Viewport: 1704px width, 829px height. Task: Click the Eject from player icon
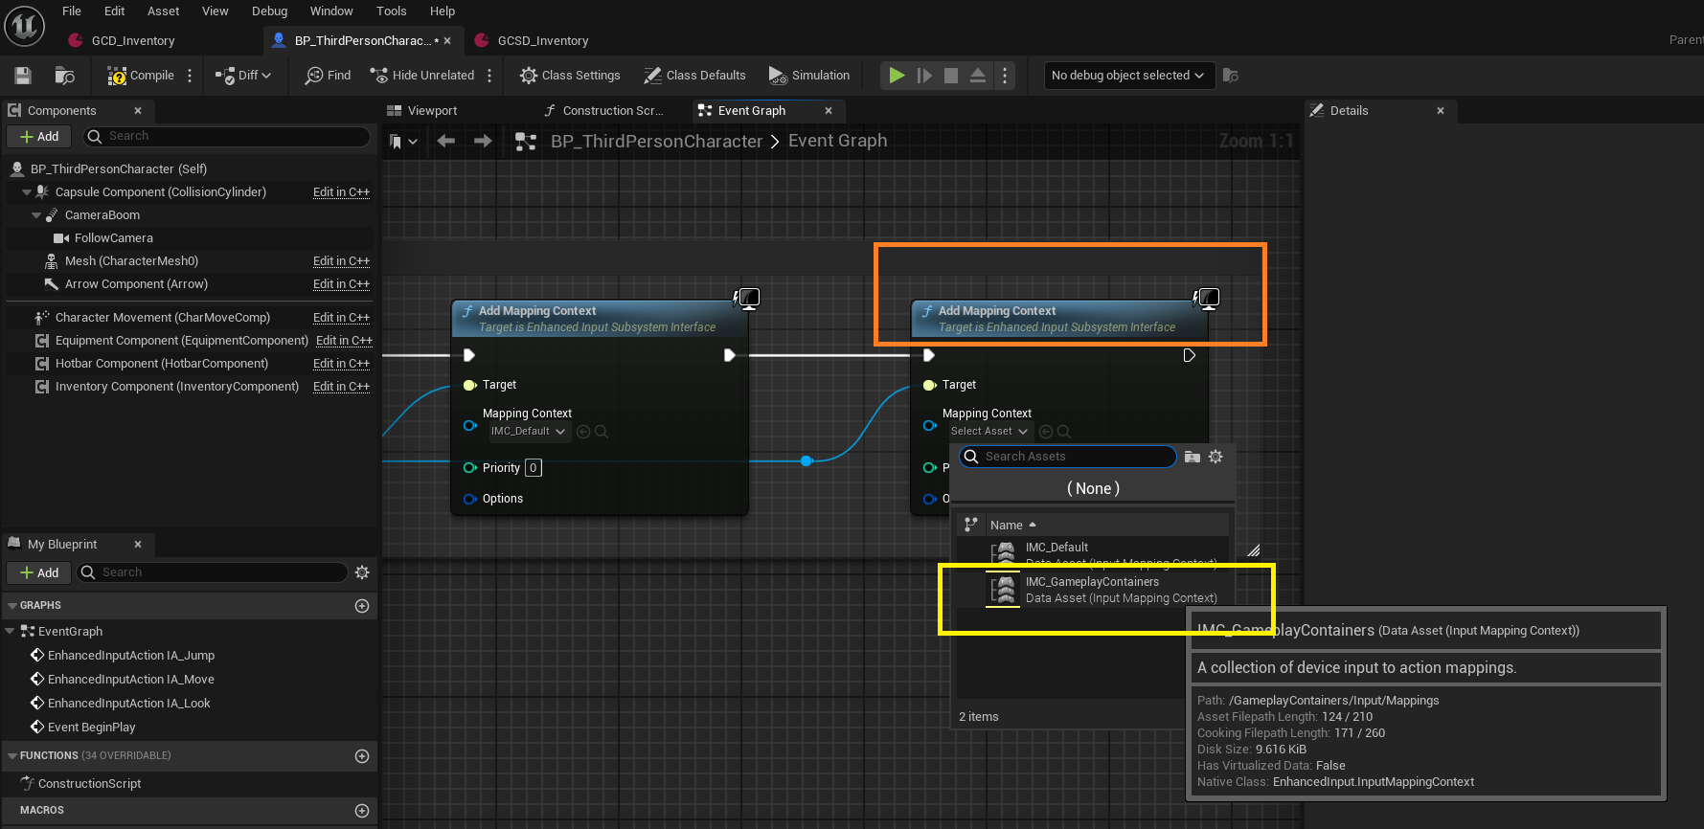(x=978, y=76)
